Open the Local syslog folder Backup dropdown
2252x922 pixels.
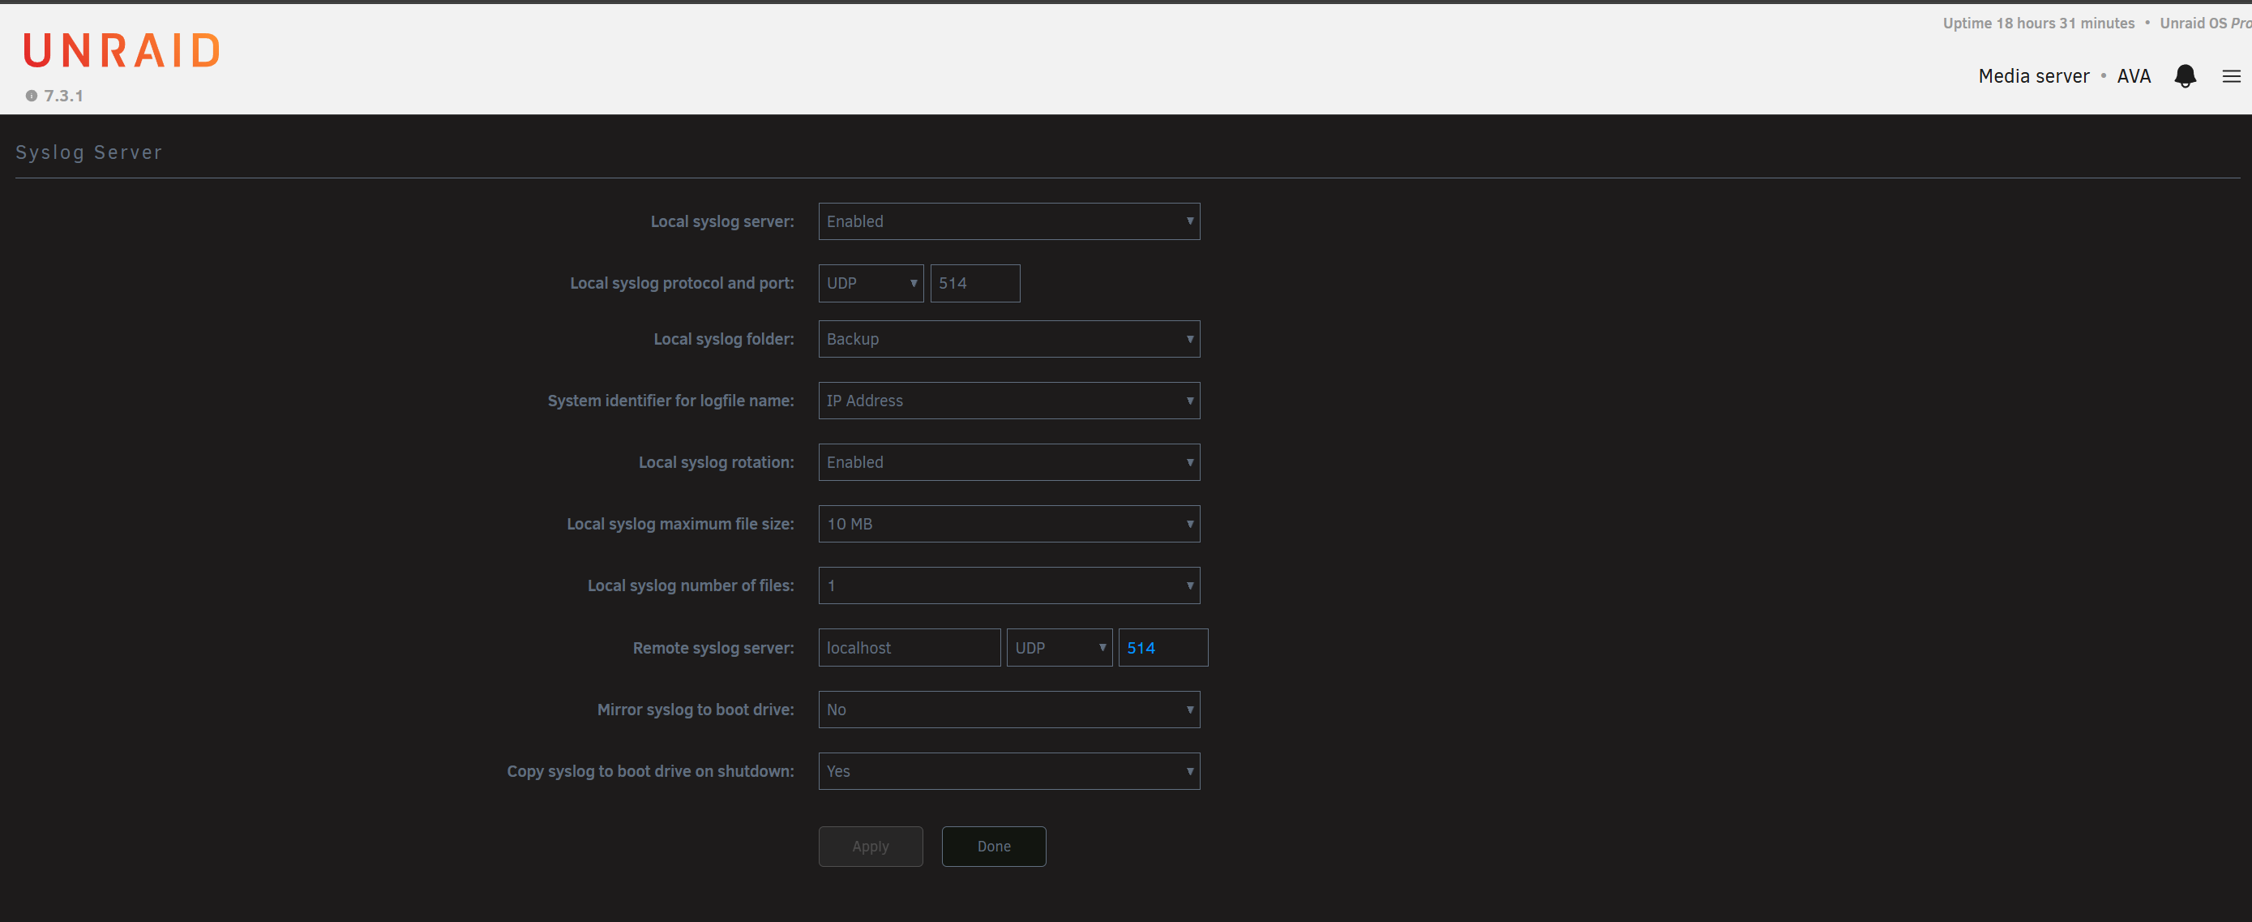(1008, 338)
